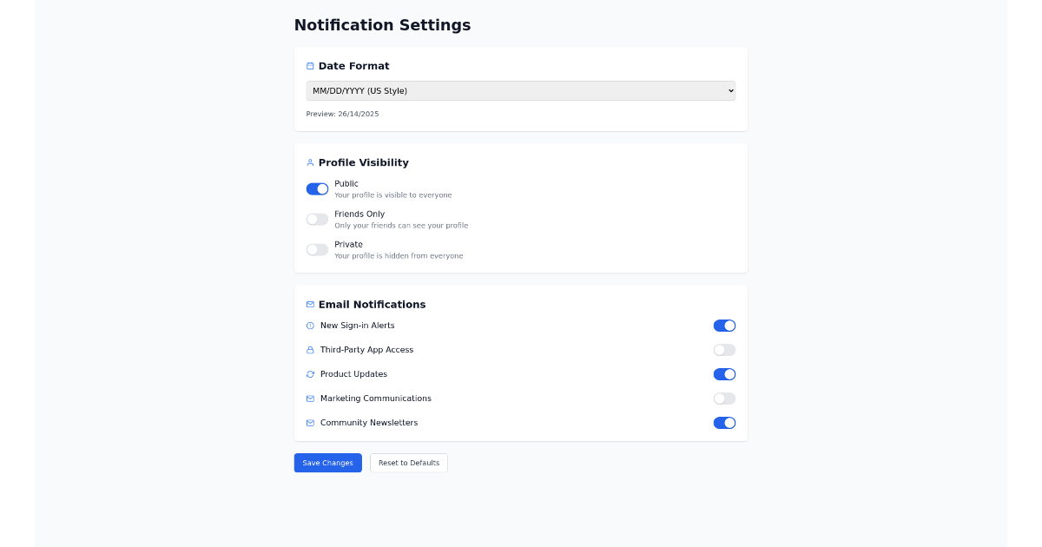Disable the Public profile visibility toggle
The height and width of the screenshot is (547, 1042).
click(317, 188)
